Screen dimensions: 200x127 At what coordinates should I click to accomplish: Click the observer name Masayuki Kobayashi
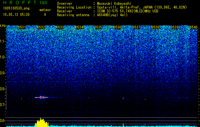pyautogui.click(x=114, y=3)
